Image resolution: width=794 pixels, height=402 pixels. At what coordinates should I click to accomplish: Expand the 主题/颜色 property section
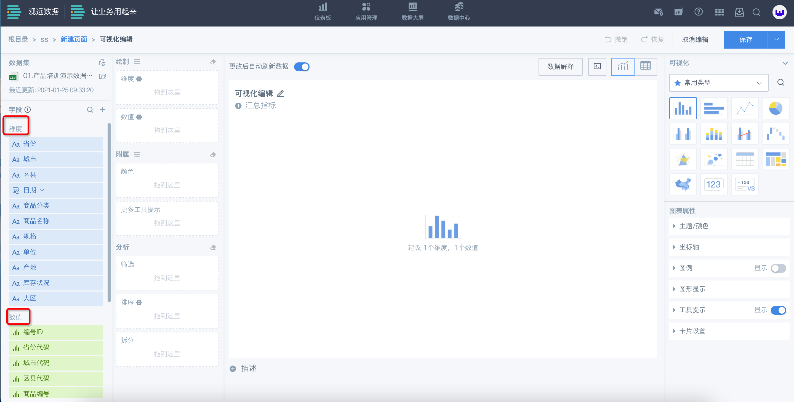pyautogui.click(x=694, y=226)
